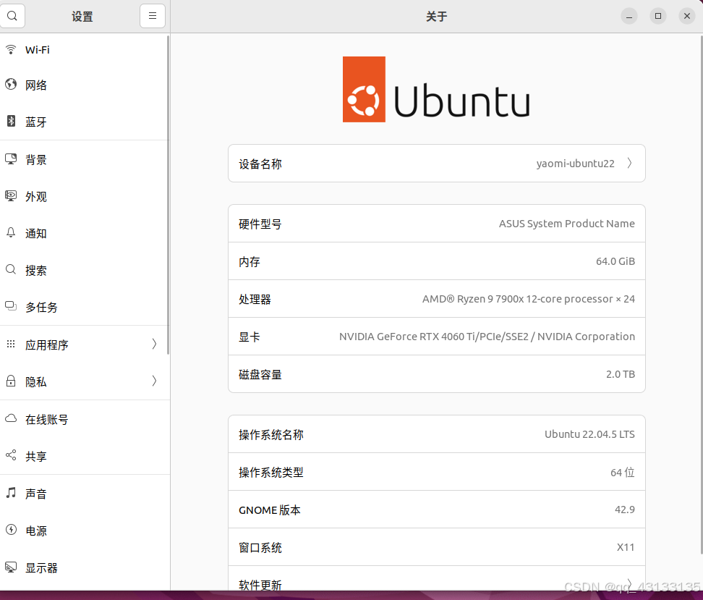Viewport: 703px width, 600px height.
Task: Open the 外观 panel
Action: pos(85,196)
